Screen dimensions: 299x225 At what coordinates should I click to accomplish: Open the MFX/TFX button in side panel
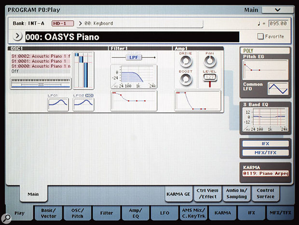coord(265,153)
